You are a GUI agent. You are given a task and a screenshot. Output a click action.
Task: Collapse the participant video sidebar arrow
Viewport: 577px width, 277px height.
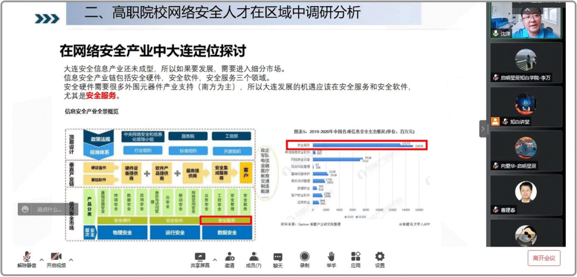(x=483, y=129)
